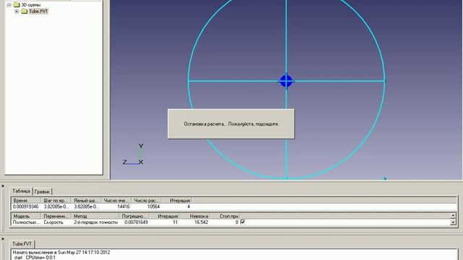Switch to the Таблица tab

[21, 191]
